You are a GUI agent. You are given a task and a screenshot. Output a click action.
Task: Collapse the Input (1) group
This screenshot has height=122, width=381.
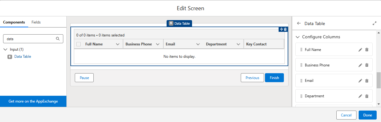click(6, 49)
